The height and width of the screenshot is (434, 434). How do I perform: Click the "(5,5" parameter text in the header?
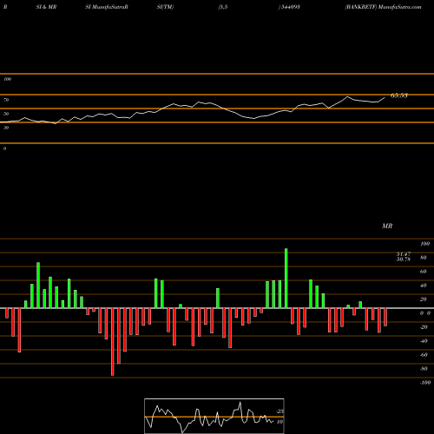click(x=223, y=7)
